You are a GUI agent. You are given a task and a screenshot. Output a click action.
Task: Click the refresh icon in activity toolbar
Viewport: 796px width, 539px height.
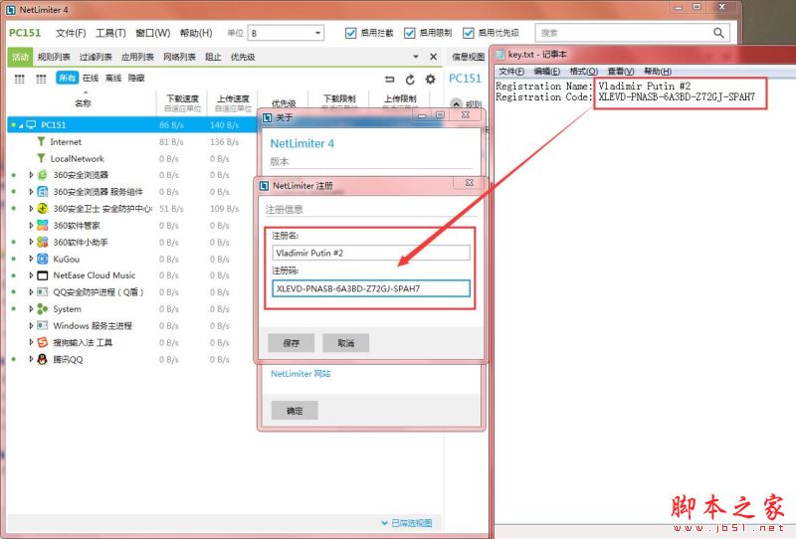pyautogui.click(x=410, y=80)
